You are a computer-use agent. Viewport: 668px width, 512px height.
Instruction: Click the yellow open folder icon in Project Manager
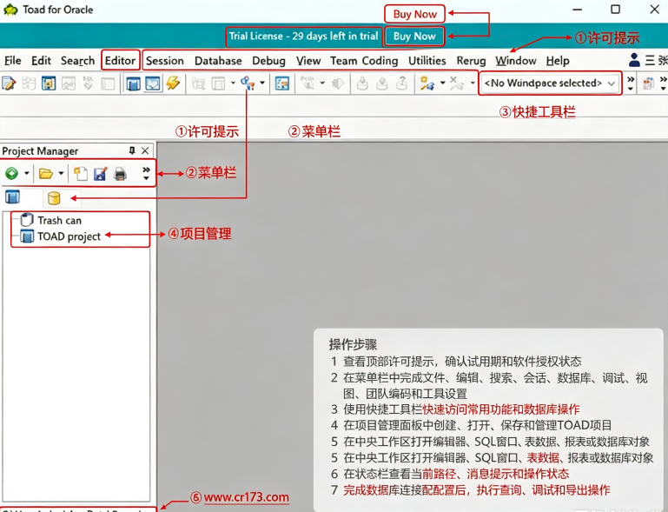pos(45,174)
